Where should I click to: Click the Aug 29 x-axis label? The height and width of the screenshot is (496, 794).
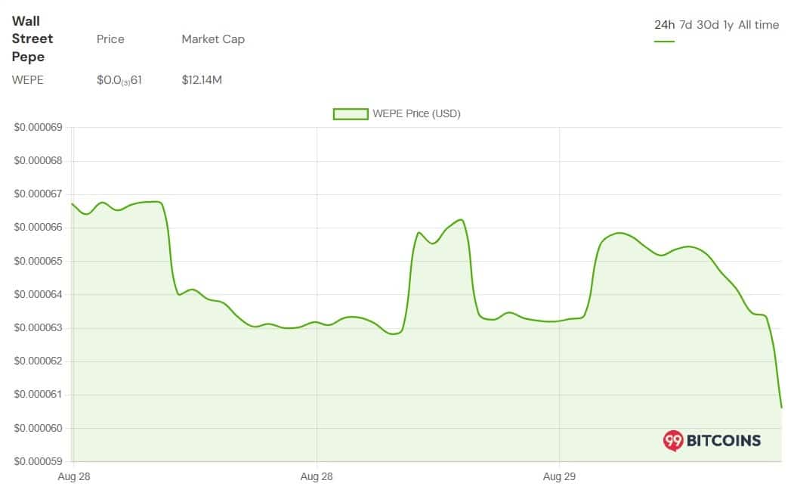(x=559, y=477)
